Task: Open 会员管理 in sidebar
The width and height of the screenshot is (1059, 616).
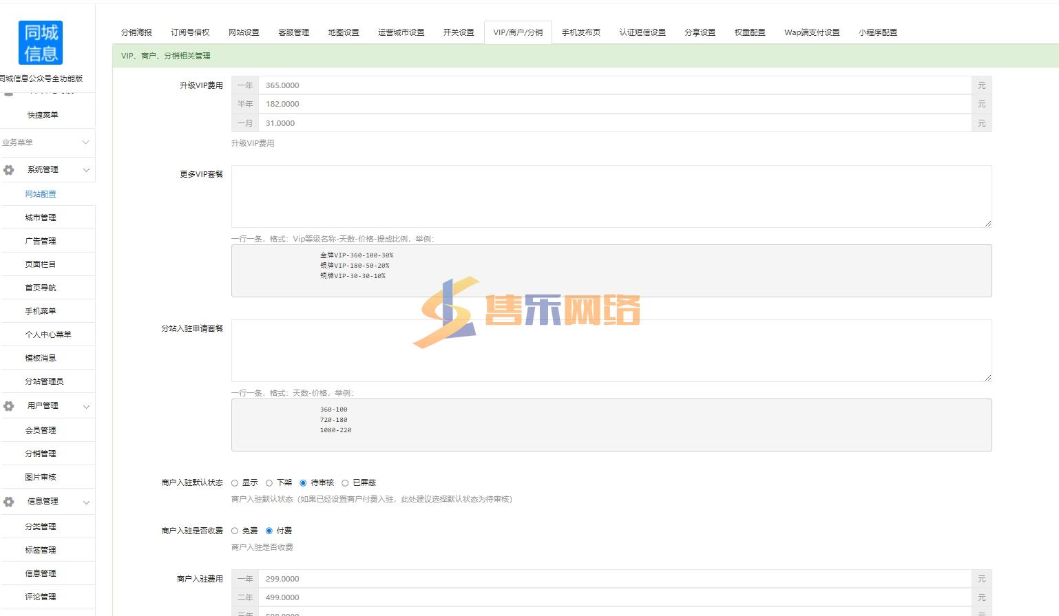Action: [41, 430]
